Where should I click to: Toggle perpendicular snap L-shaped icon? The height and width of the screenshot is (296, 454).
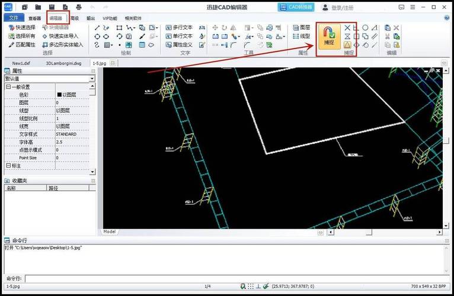pyautogui.click(x=356, y=28)
